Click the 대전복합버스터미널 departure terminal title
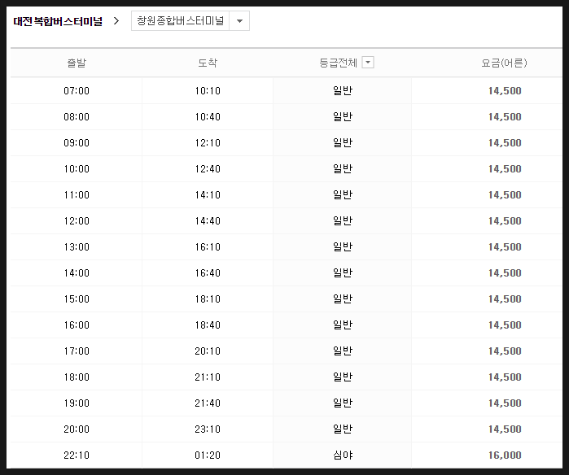This screenshot has width=569, height=475. tap(58, 21)
